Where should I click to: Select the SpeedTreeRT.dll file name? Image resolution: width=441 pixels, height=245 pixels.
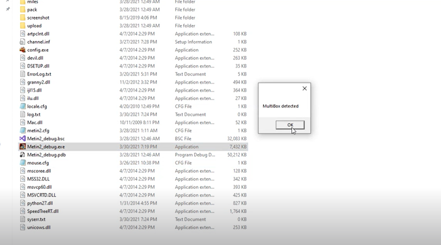tap(43, 211)
